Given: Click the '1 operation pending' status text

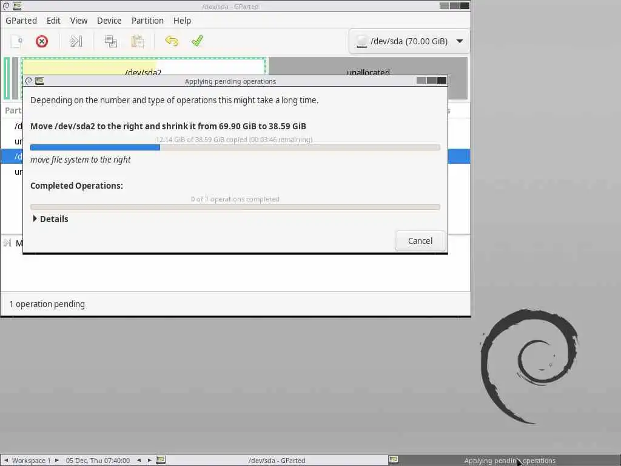Looking at the screenshot, I should click(47, 304).
